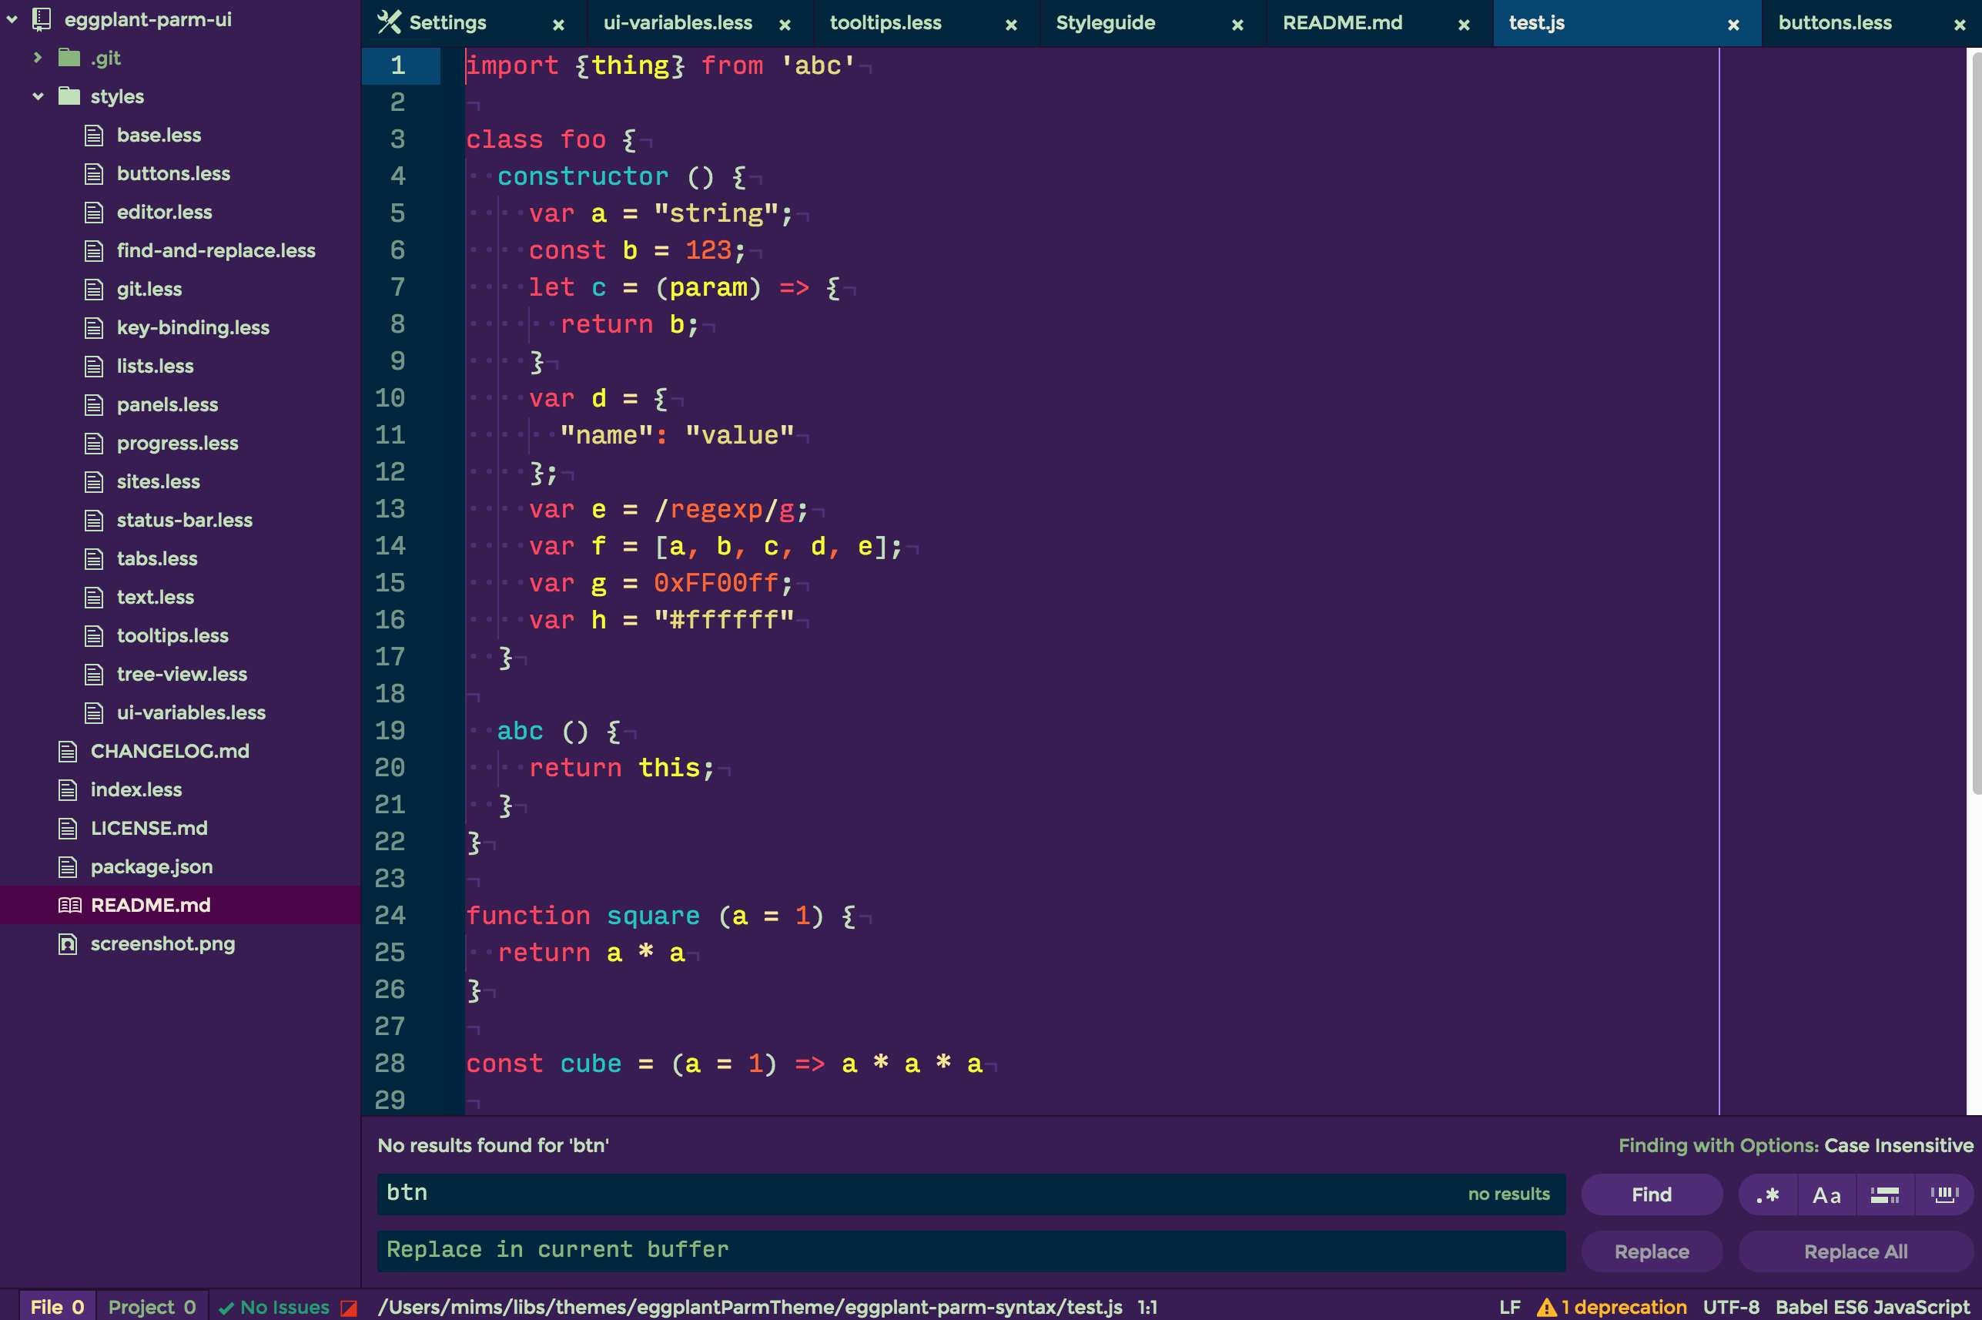Close the README.md tab
The height and width of the screenshot is (1320, 1982).
point(1464,25)
